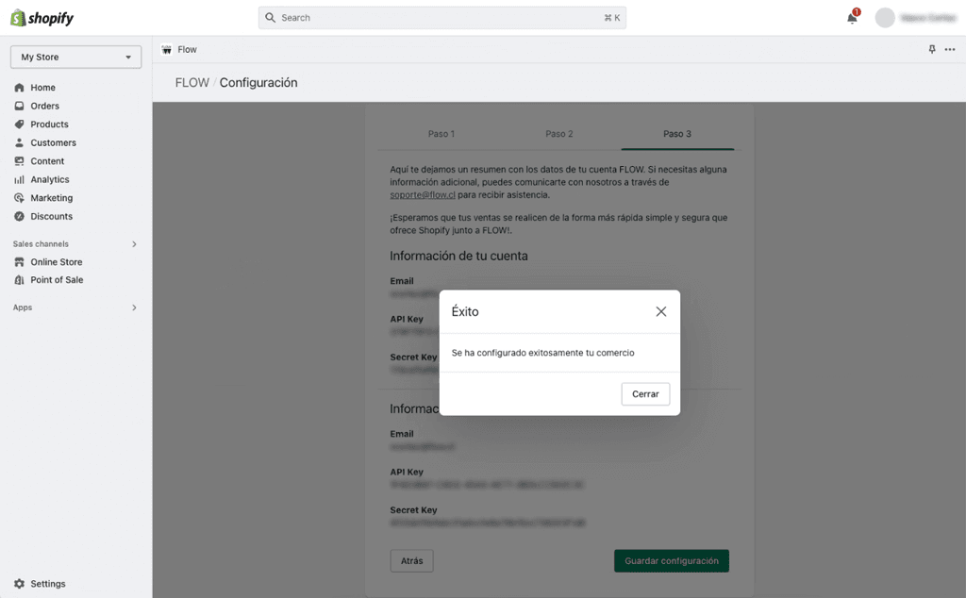
Task: Click the Point of Sale bag icon
Action: point(19,279)
